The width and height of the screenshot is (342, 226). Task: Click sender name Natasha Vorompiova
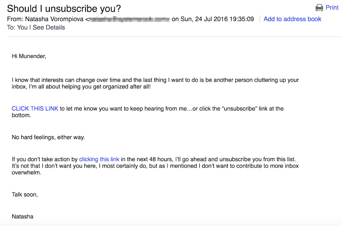pyautogui.click(x=54, y=19)
